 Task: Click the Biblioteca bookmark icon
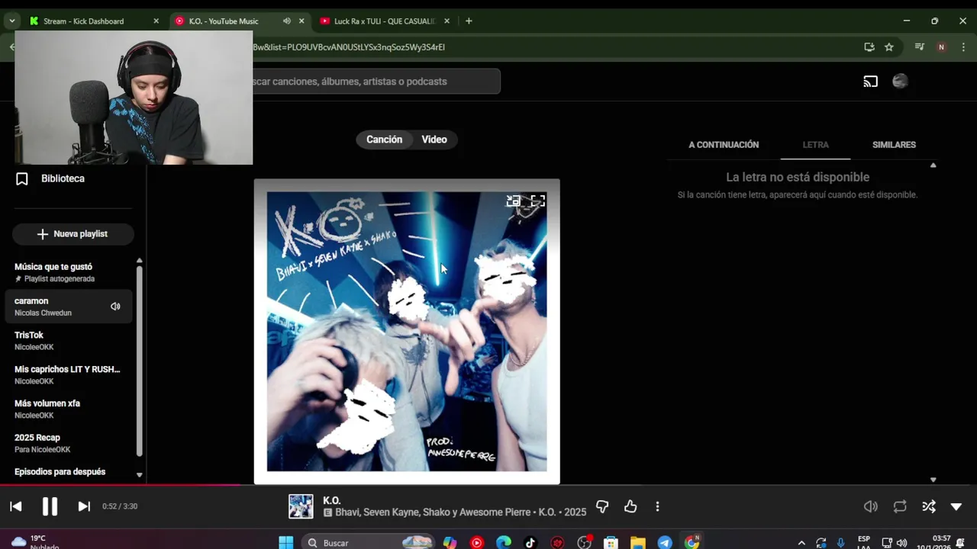tap(22, 178)
